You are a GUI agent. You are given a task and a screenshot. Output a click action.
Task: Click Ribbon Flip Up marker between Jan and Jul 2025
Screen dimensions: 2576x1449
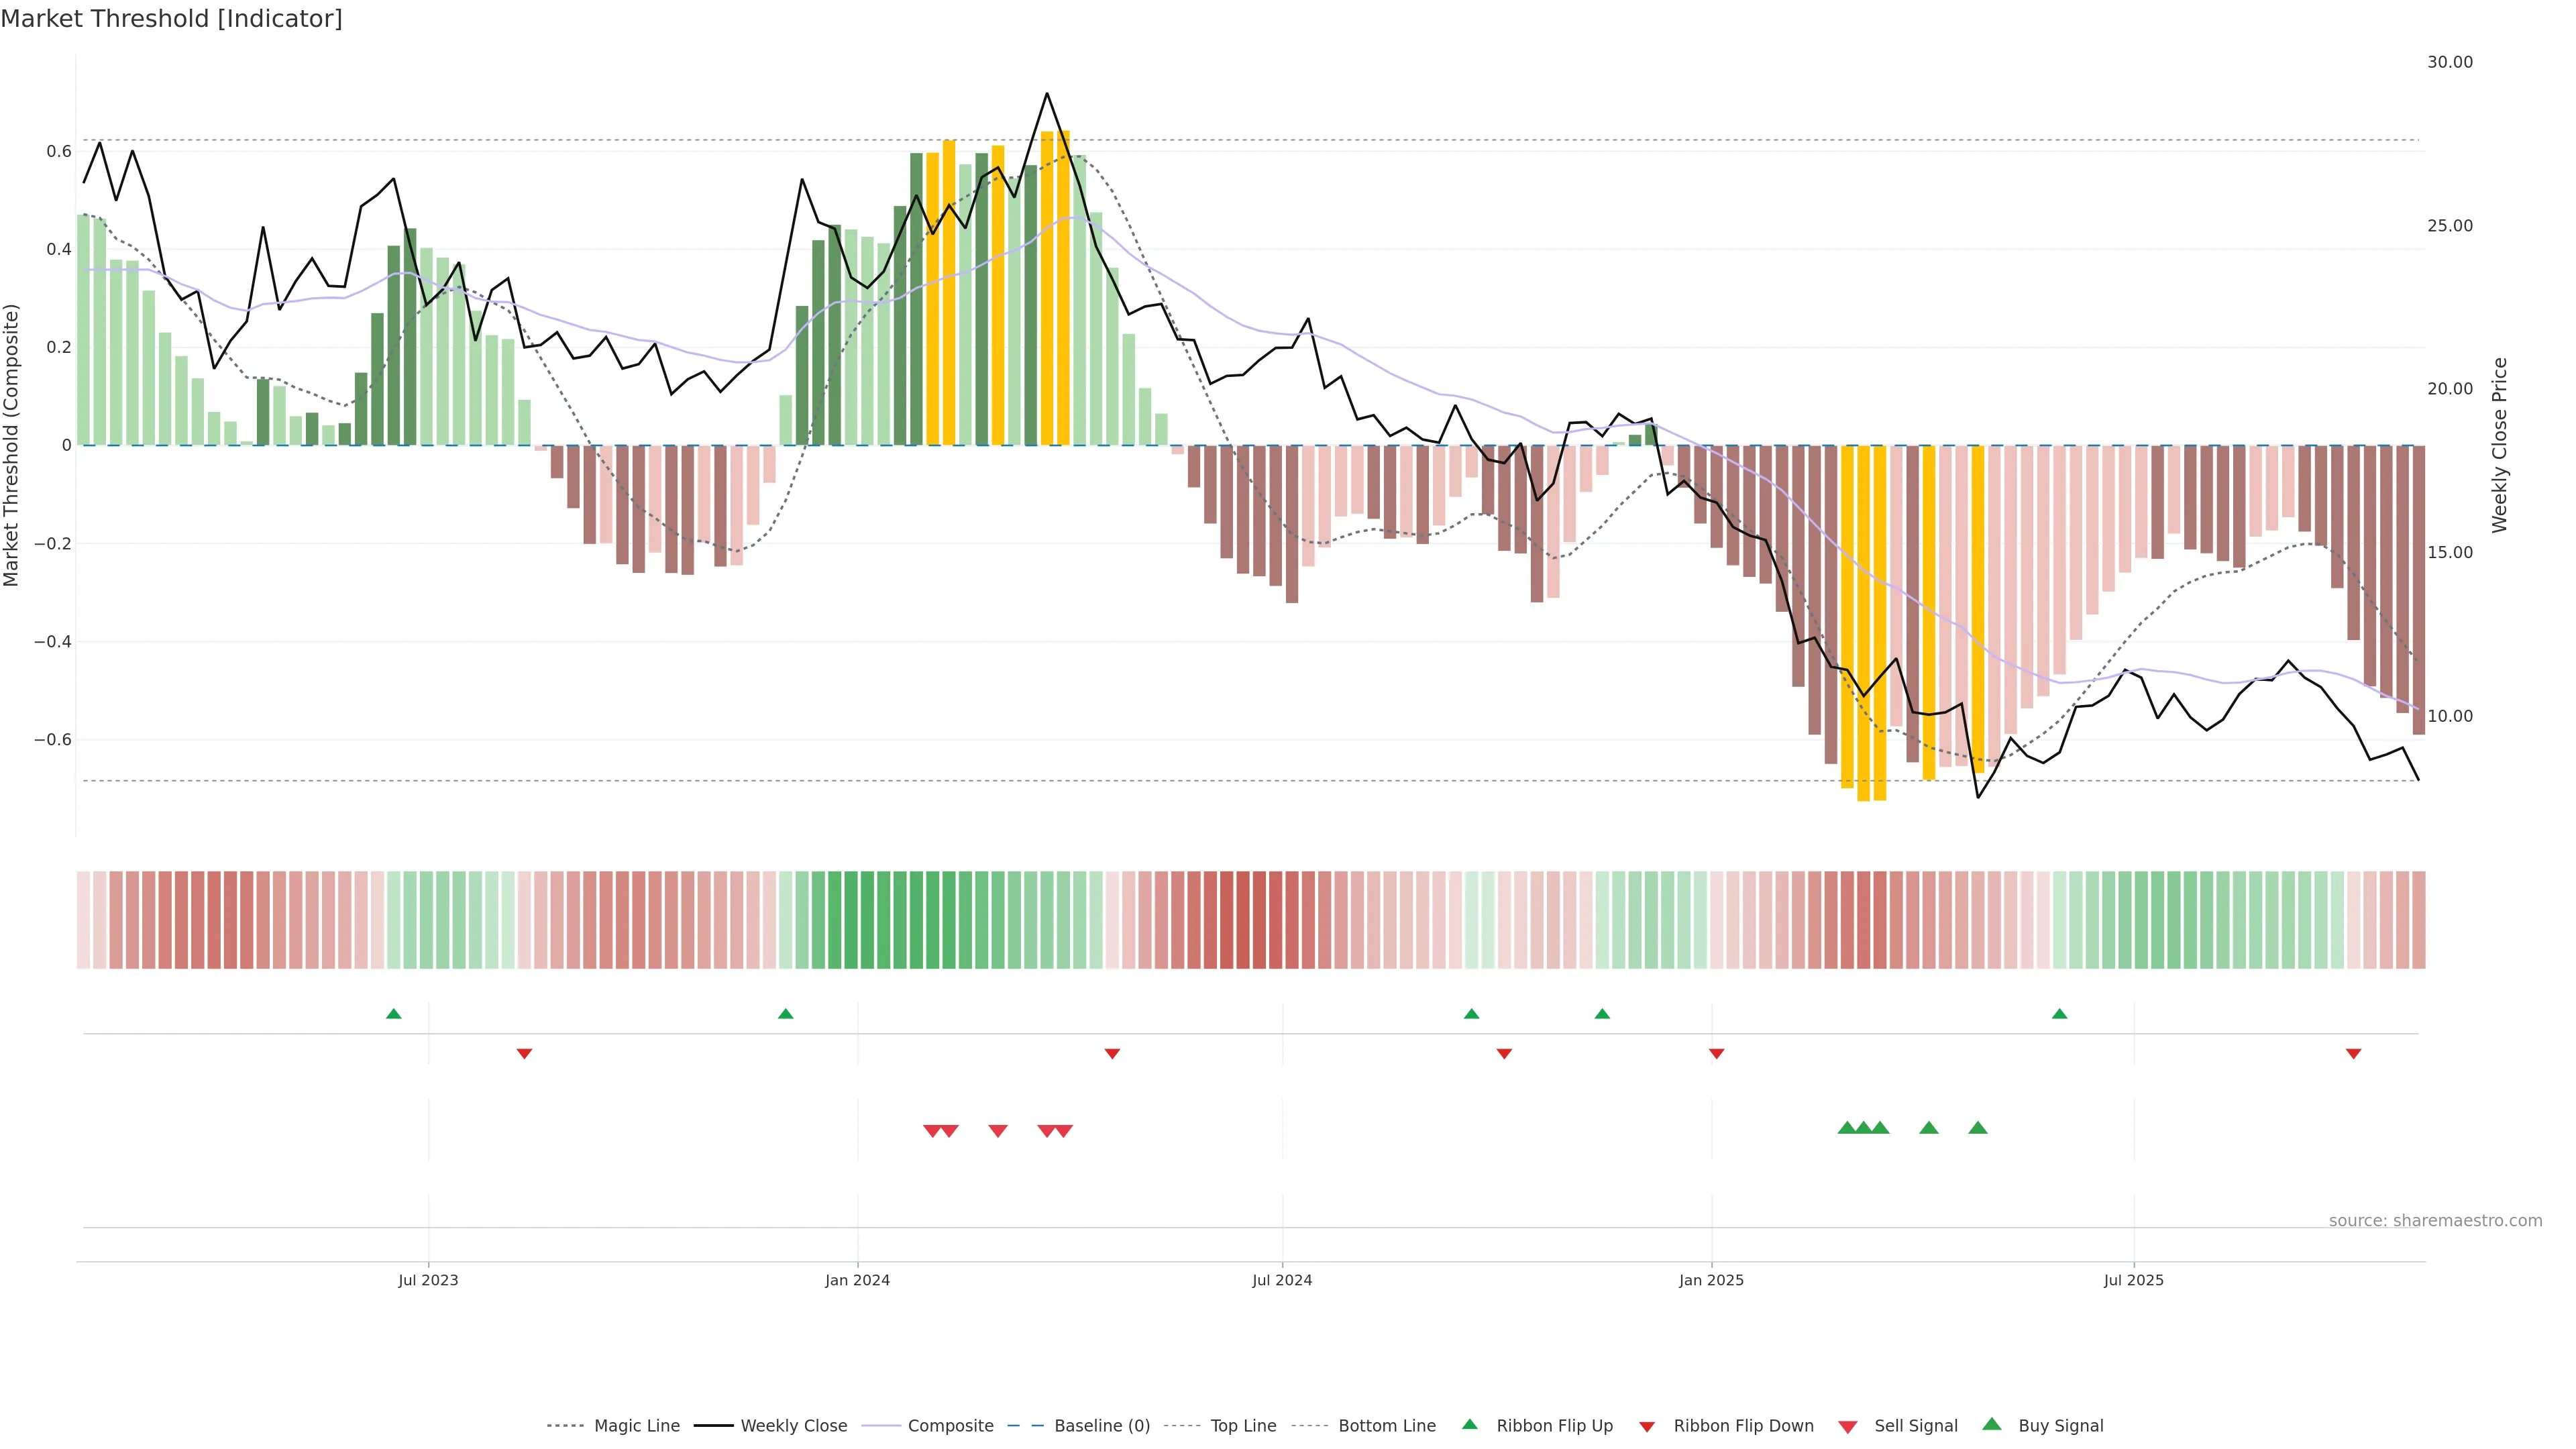click(x=2059, y=1014)
